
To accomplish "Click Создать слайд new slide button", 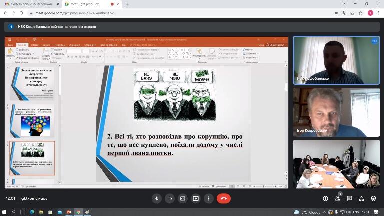I will (x=46, y=54).
